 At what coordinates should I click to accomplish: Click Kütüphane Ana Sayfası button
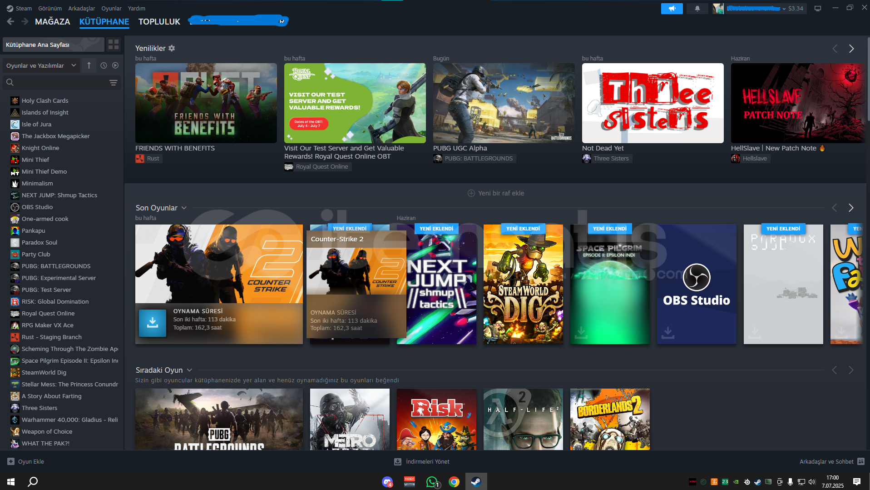(x=54, y=45)
